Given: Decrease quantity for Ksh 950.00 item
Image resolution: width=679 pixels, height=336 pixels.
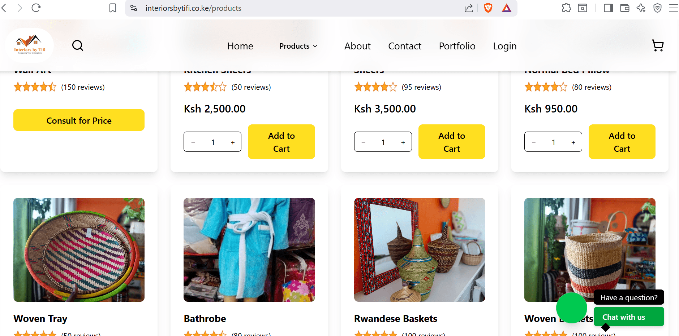Looking at the screenshot, I should (534, 142).
